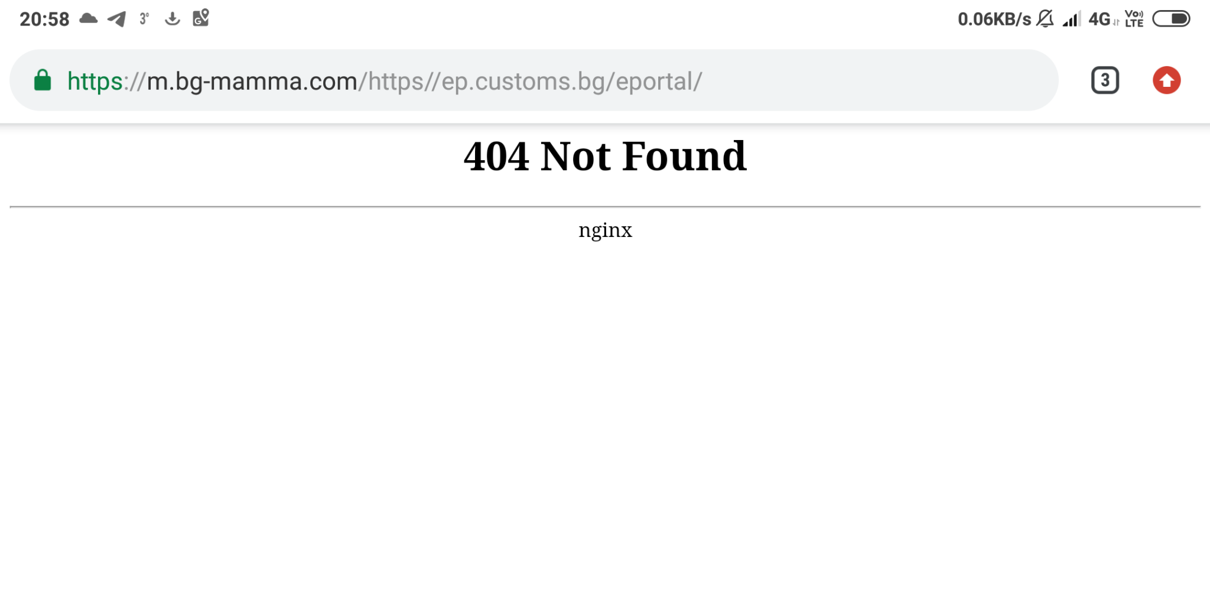Tap the cellular signal strength bars
Viewport: 1210px width, 605px height.
point(1071,19)
